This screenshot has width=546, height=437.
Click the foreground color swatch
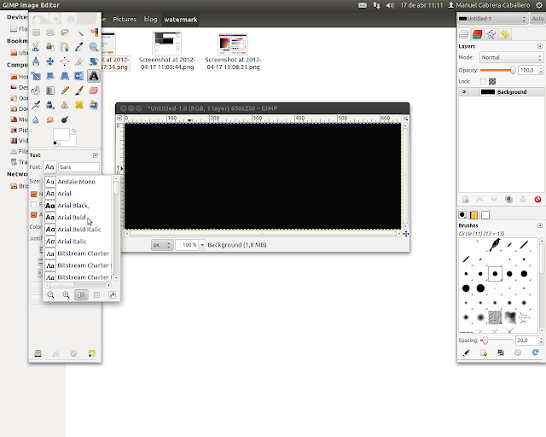pos(61,135)
